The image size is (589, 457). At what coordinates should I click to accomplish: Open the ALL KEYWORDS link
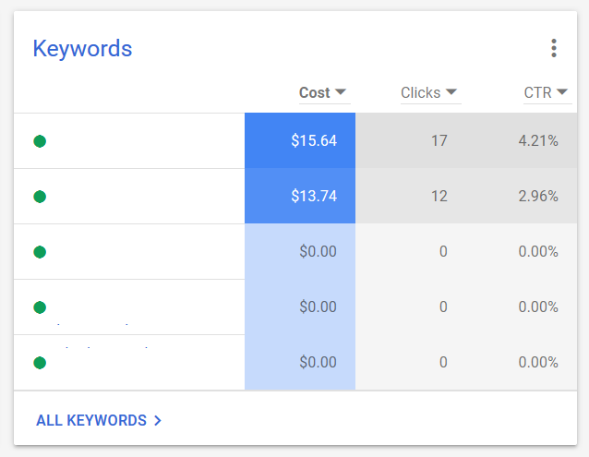click(99, 420)
